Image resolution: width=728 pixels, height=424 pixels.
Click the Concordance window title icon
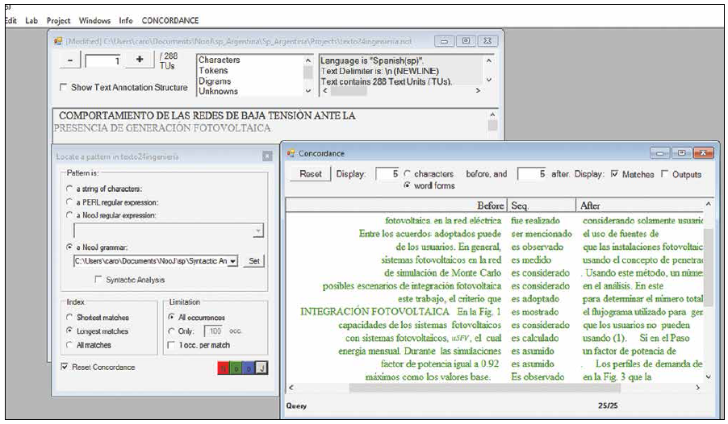coord(291,153)
